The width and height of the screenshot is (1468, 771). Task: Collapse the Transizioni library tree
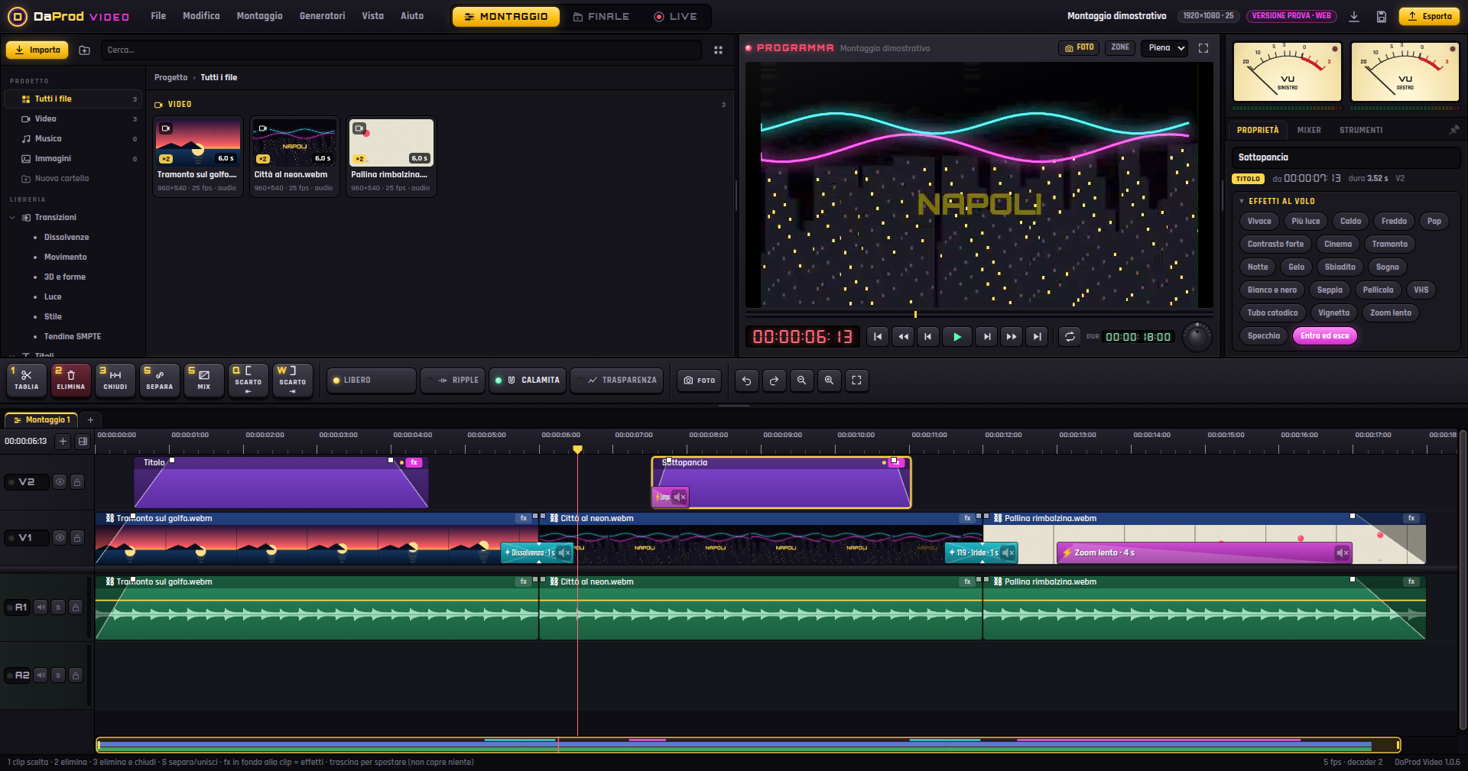coord(12,218)
